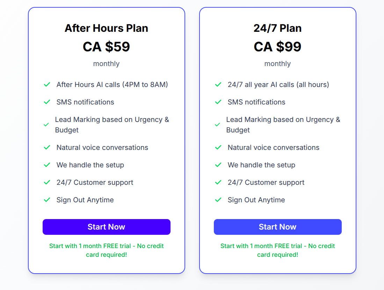Click Sign Out Anytime text in After Hours Plan
Viewport: 384px width, 290px height.
pos(85,200)
